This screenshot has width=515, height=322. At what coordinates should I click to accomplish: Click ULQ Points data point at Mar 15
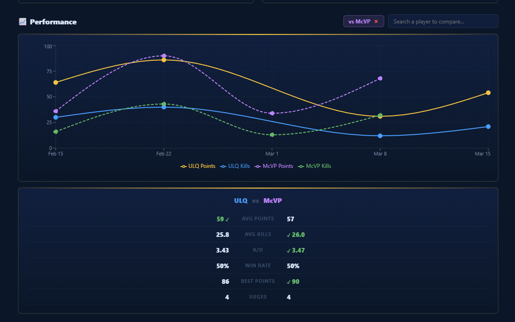point(488,93)
